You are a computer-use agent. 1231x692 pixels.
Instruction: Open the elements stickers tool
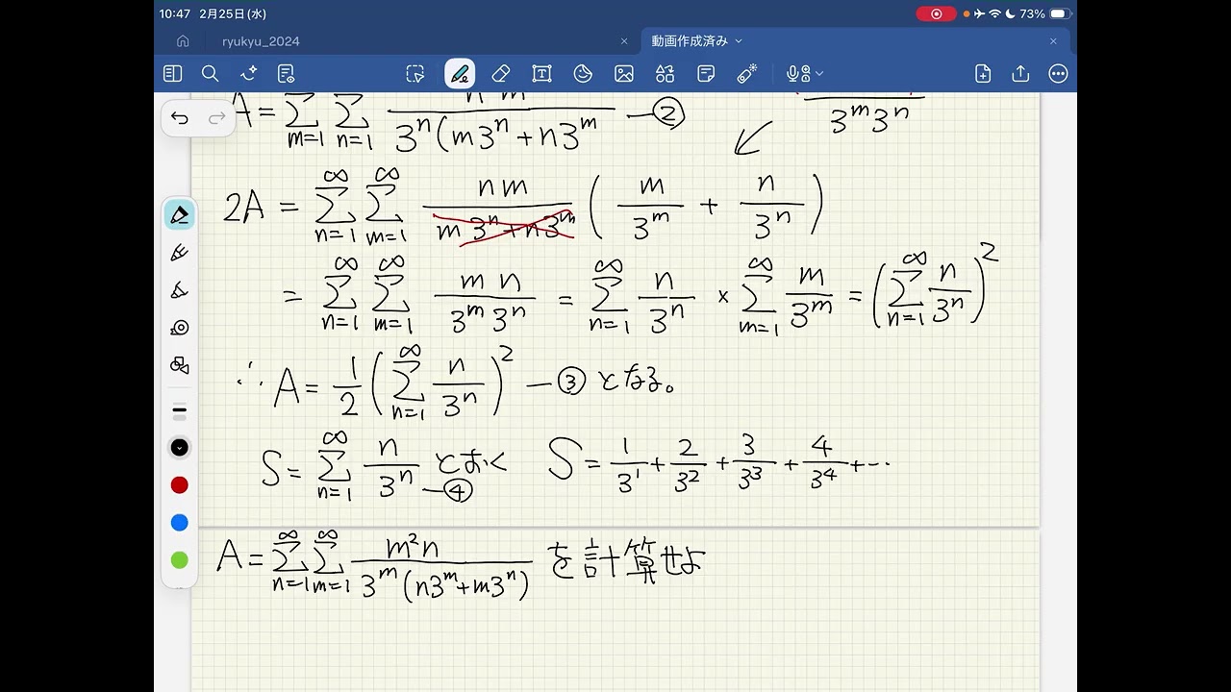[666, 74]
